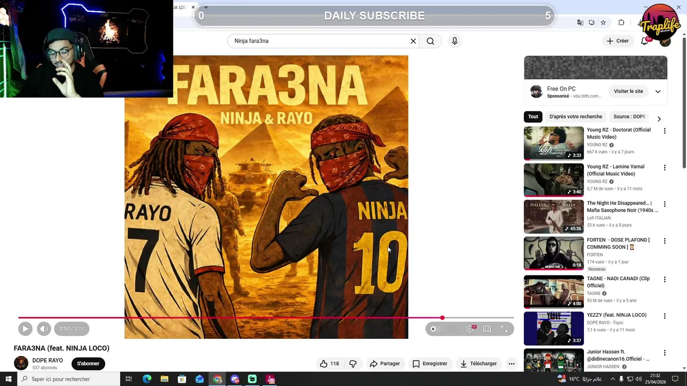Image resolution: width=687 pixels, height=386 pixels.
Task: Translate the page via the Chrome icon
Action: (x=580, y=23)
